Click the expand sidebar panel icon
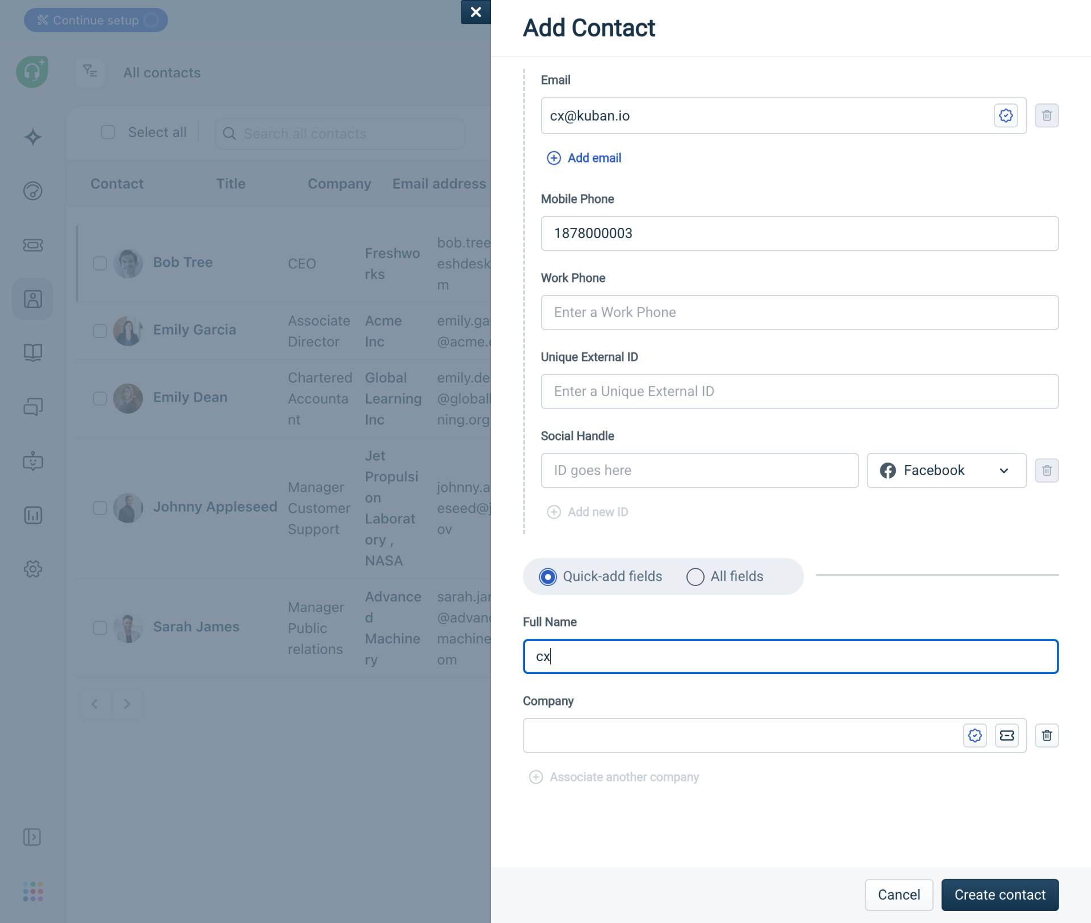The width and height of the screenshot is (1091, 923). point(32,837)
